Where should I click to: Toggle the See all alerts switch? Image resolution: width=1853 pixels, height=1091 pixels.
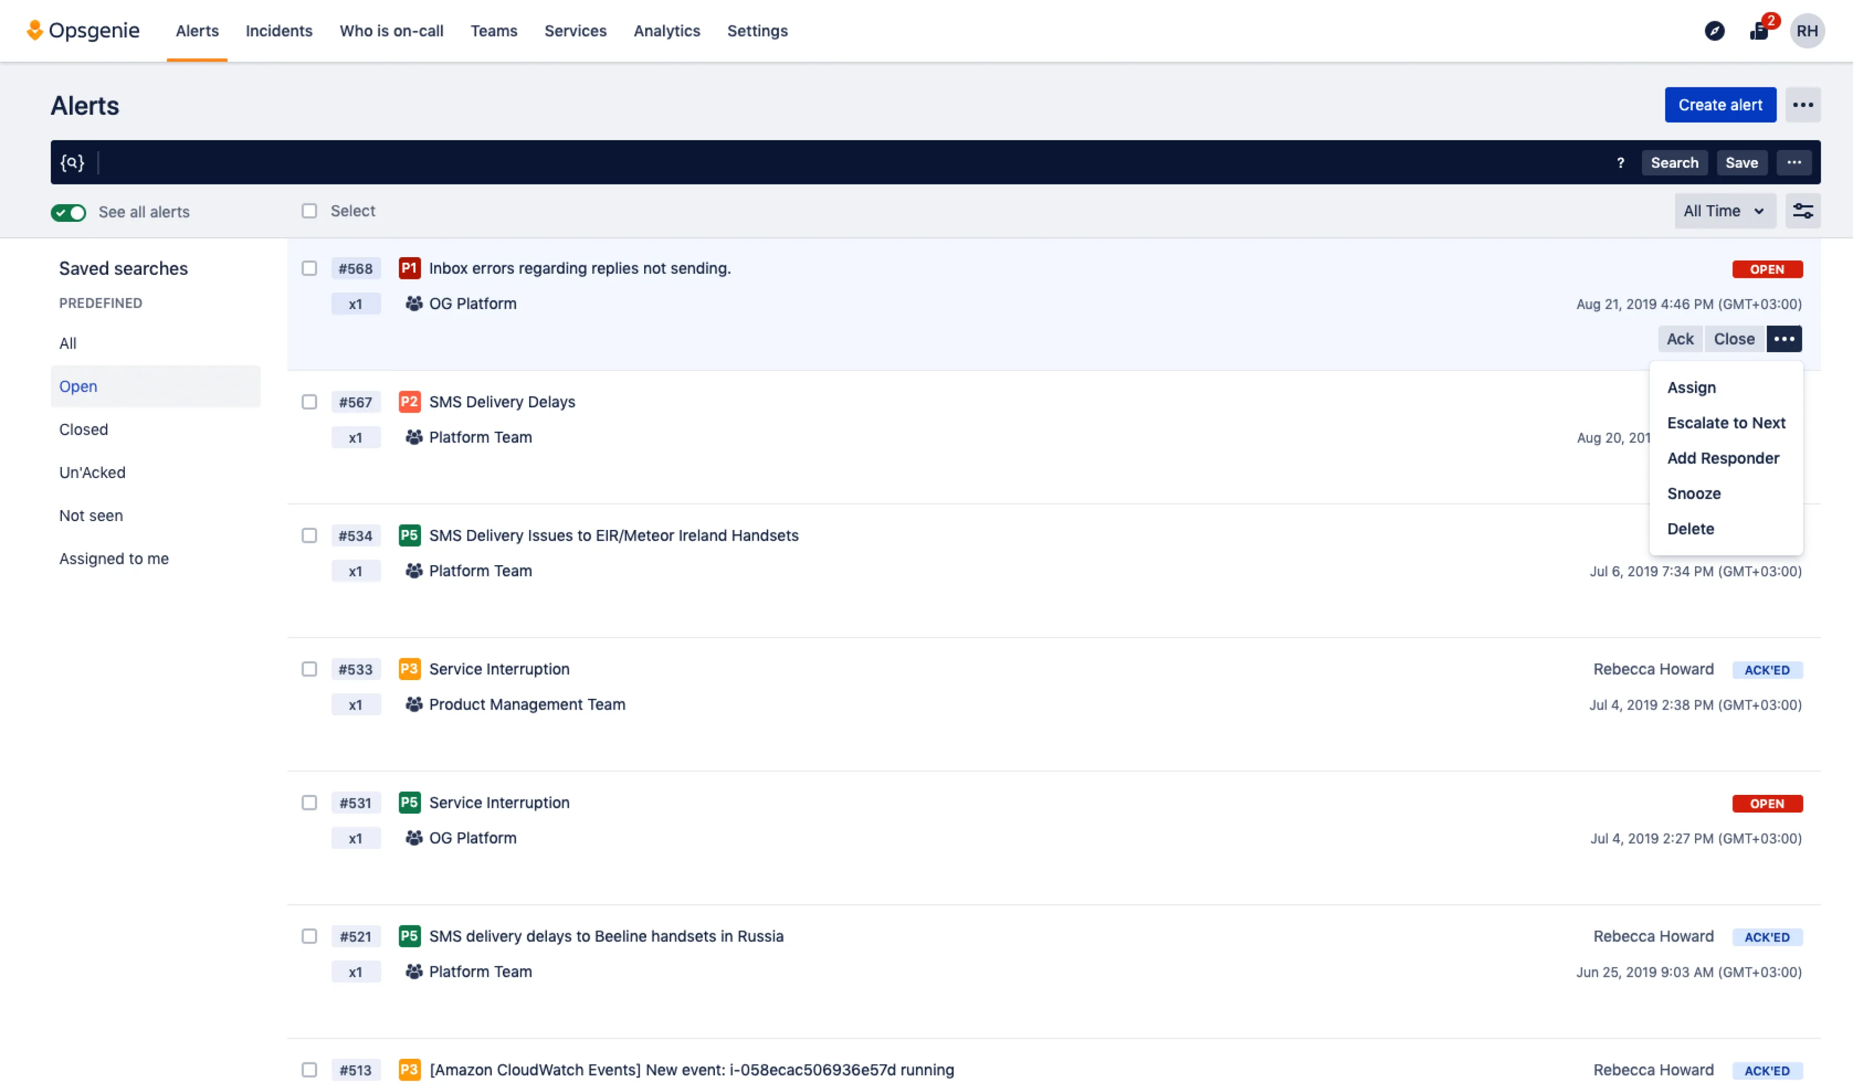point(69,212)
